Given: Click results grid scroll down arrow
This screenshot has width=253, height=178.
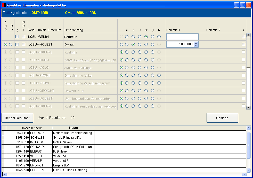Looking at the screenshot, I should [248, 170].
